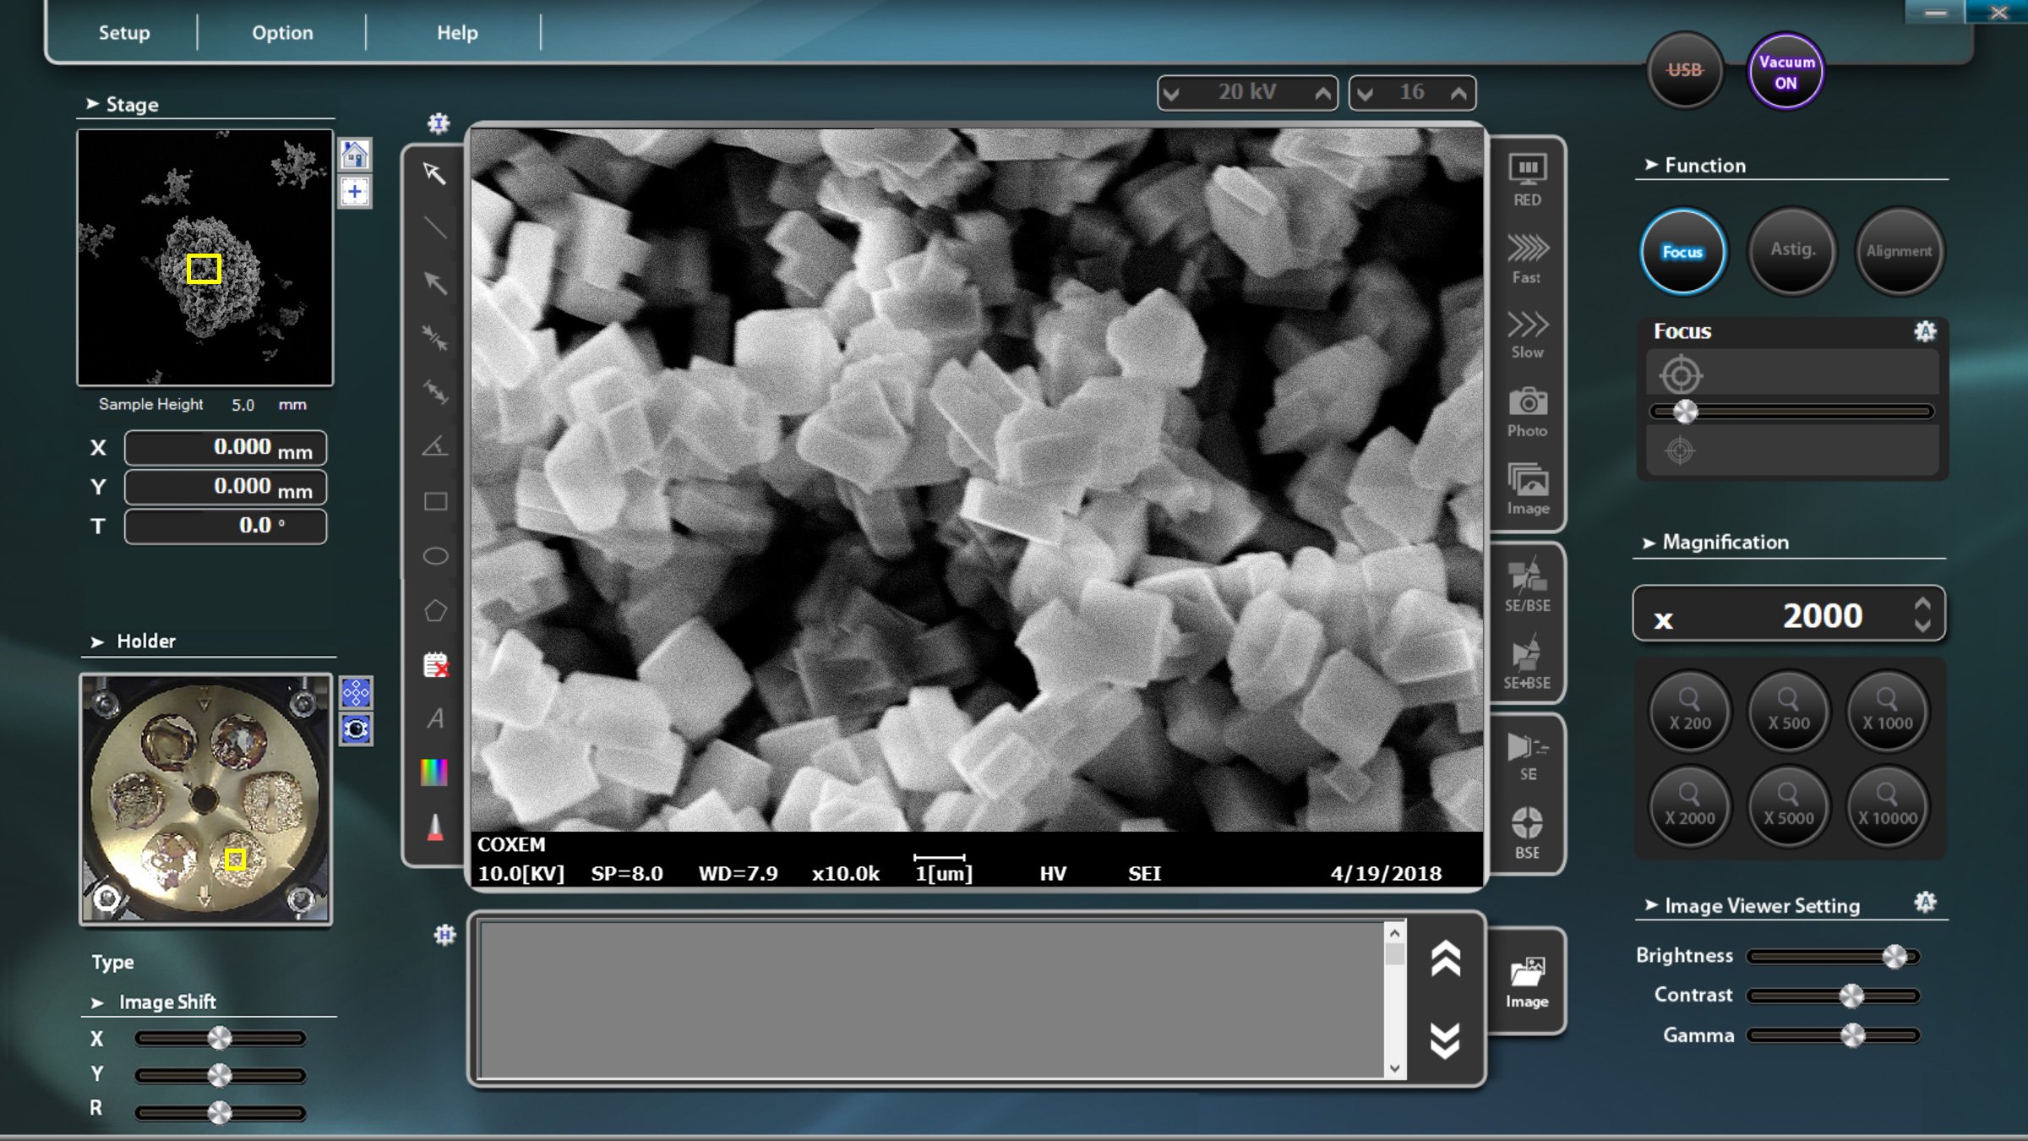2028x1141 pixels.
Task: Click the X 5000 magnification preset
Action: coord(1788,805)
